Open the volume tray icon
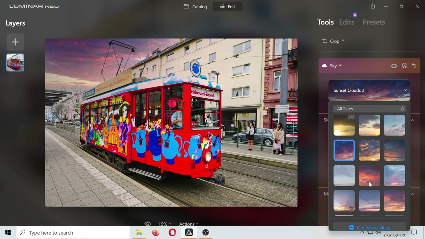Screen dimensions: 425x239 pos(378,233)
